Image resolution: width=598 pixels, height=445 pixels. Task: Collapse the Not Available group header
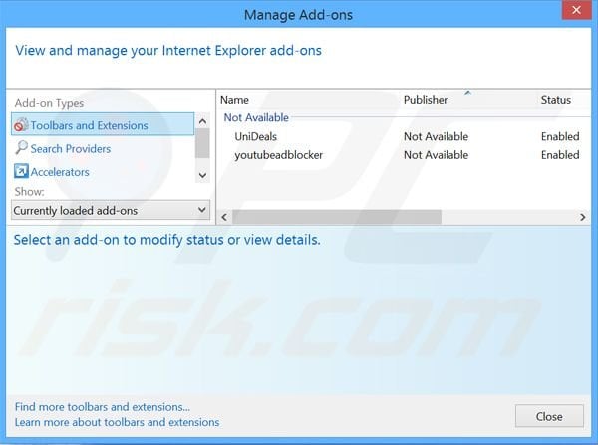coord(256,117)
